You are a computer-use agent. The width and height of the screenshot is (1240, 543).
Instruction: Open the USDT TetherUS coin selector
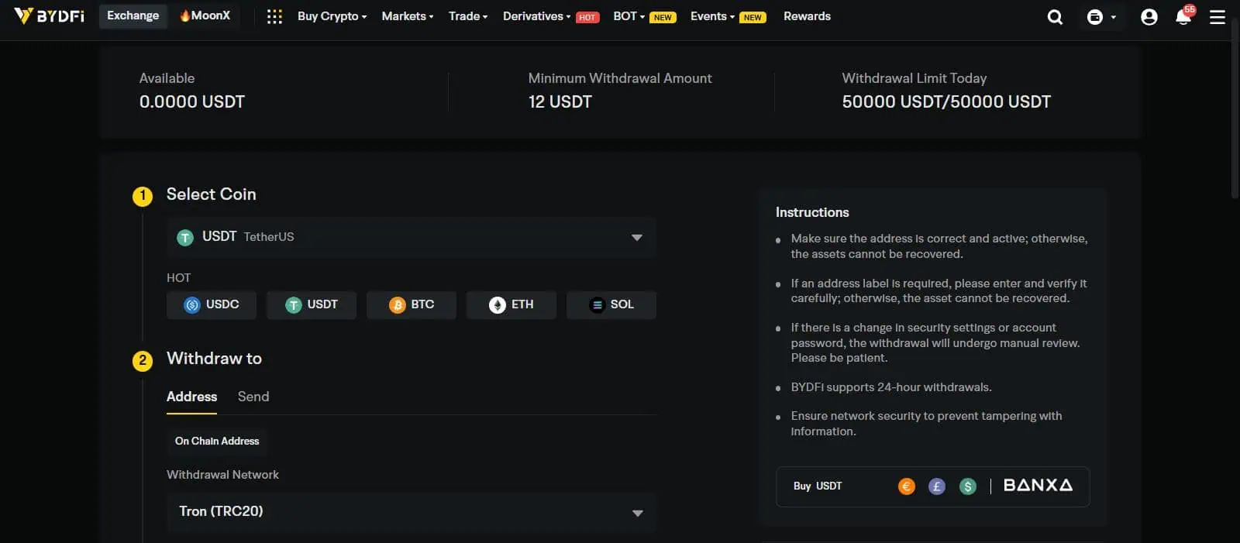tap(412, 237)
